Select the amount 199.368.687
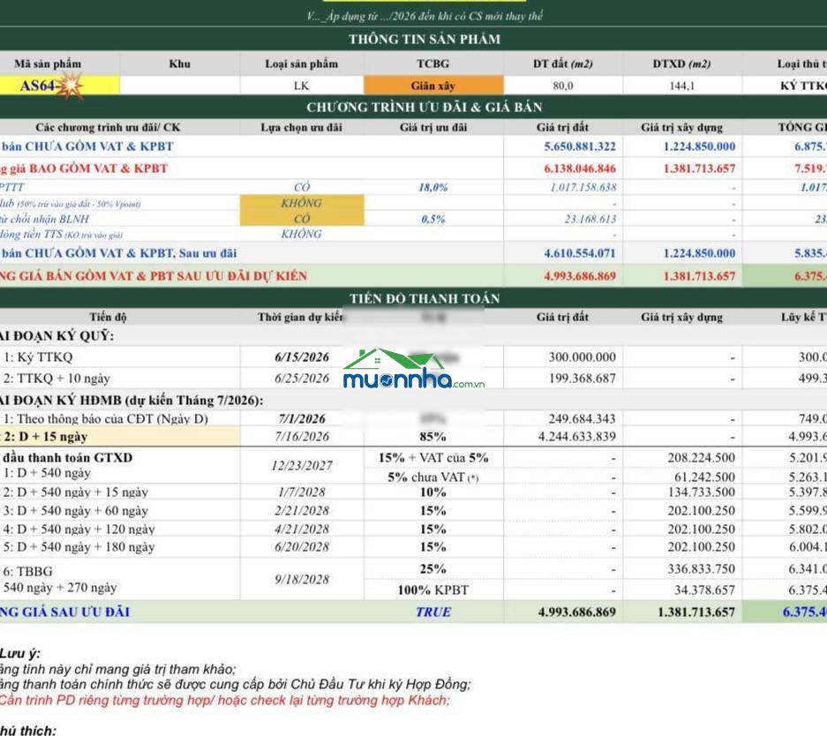The image size is (827, 736). pos(583,378)
